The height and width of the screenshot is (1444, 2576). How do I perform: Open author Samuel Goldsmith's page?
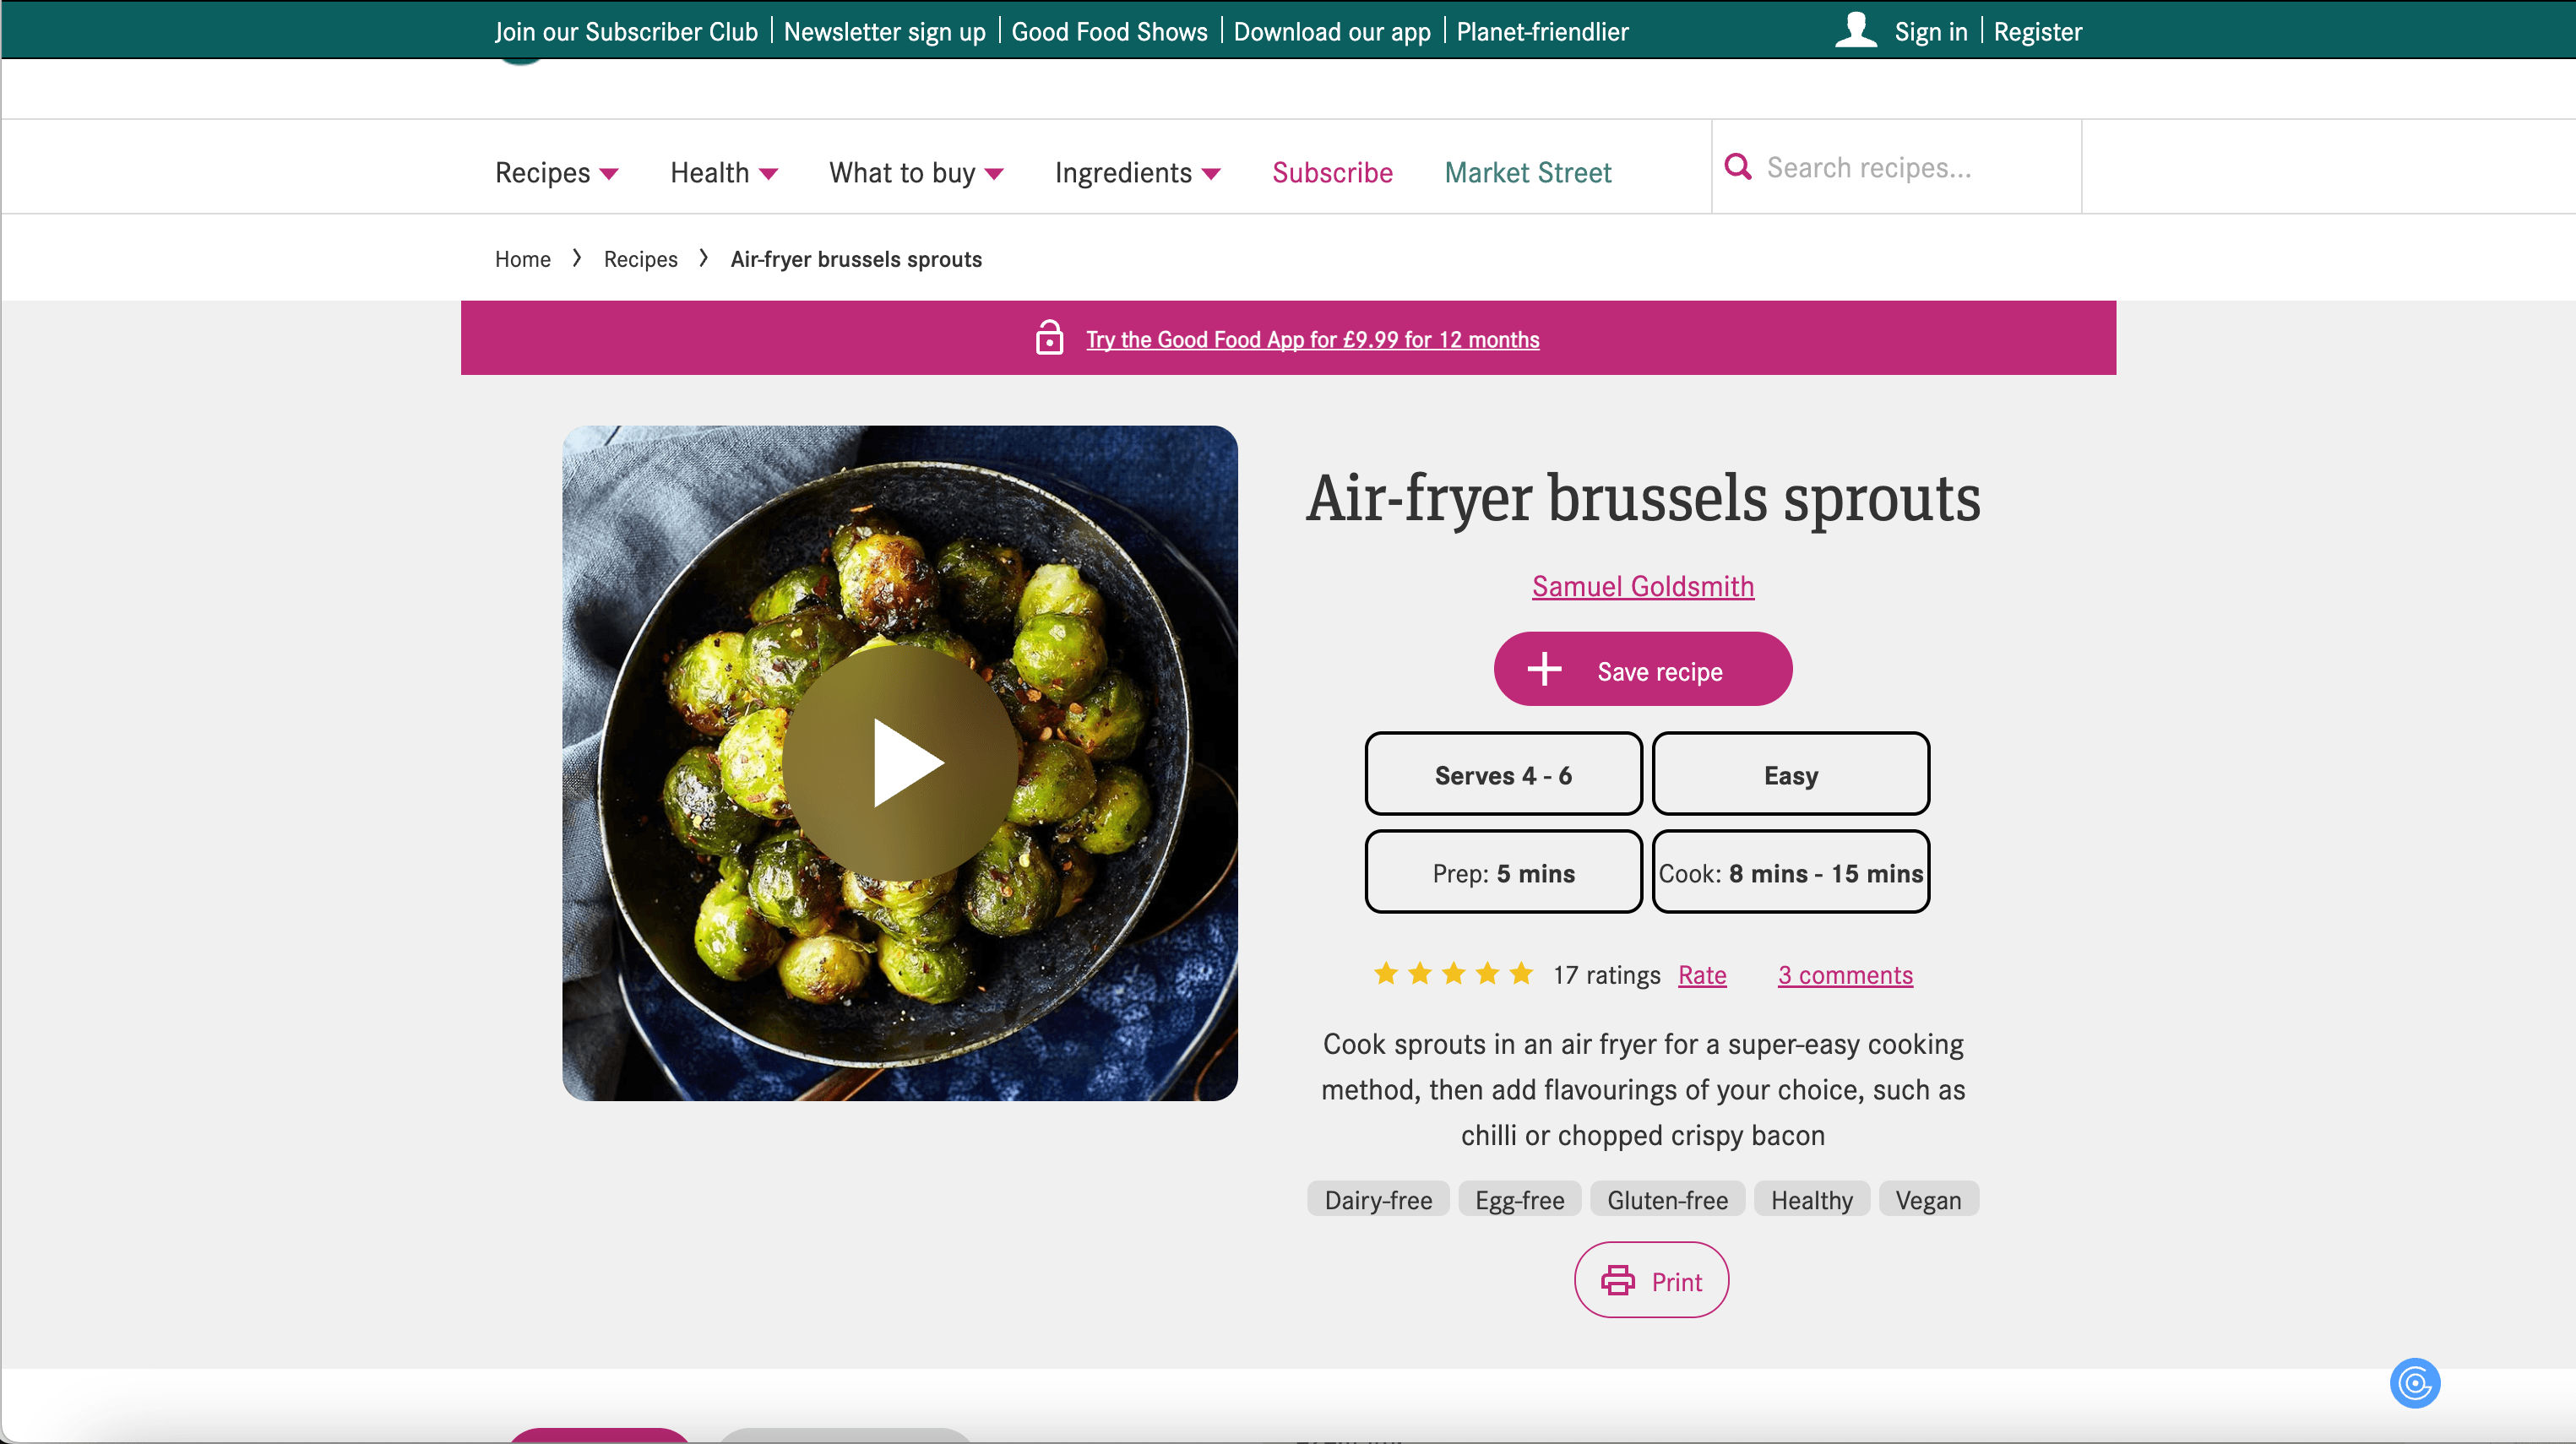pyautogui.click(x=1642, y=586)
